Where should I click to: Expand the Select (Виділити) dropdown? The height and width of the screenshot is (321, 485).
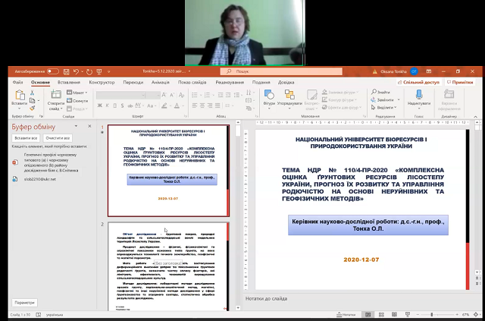[x=395, y=107]
